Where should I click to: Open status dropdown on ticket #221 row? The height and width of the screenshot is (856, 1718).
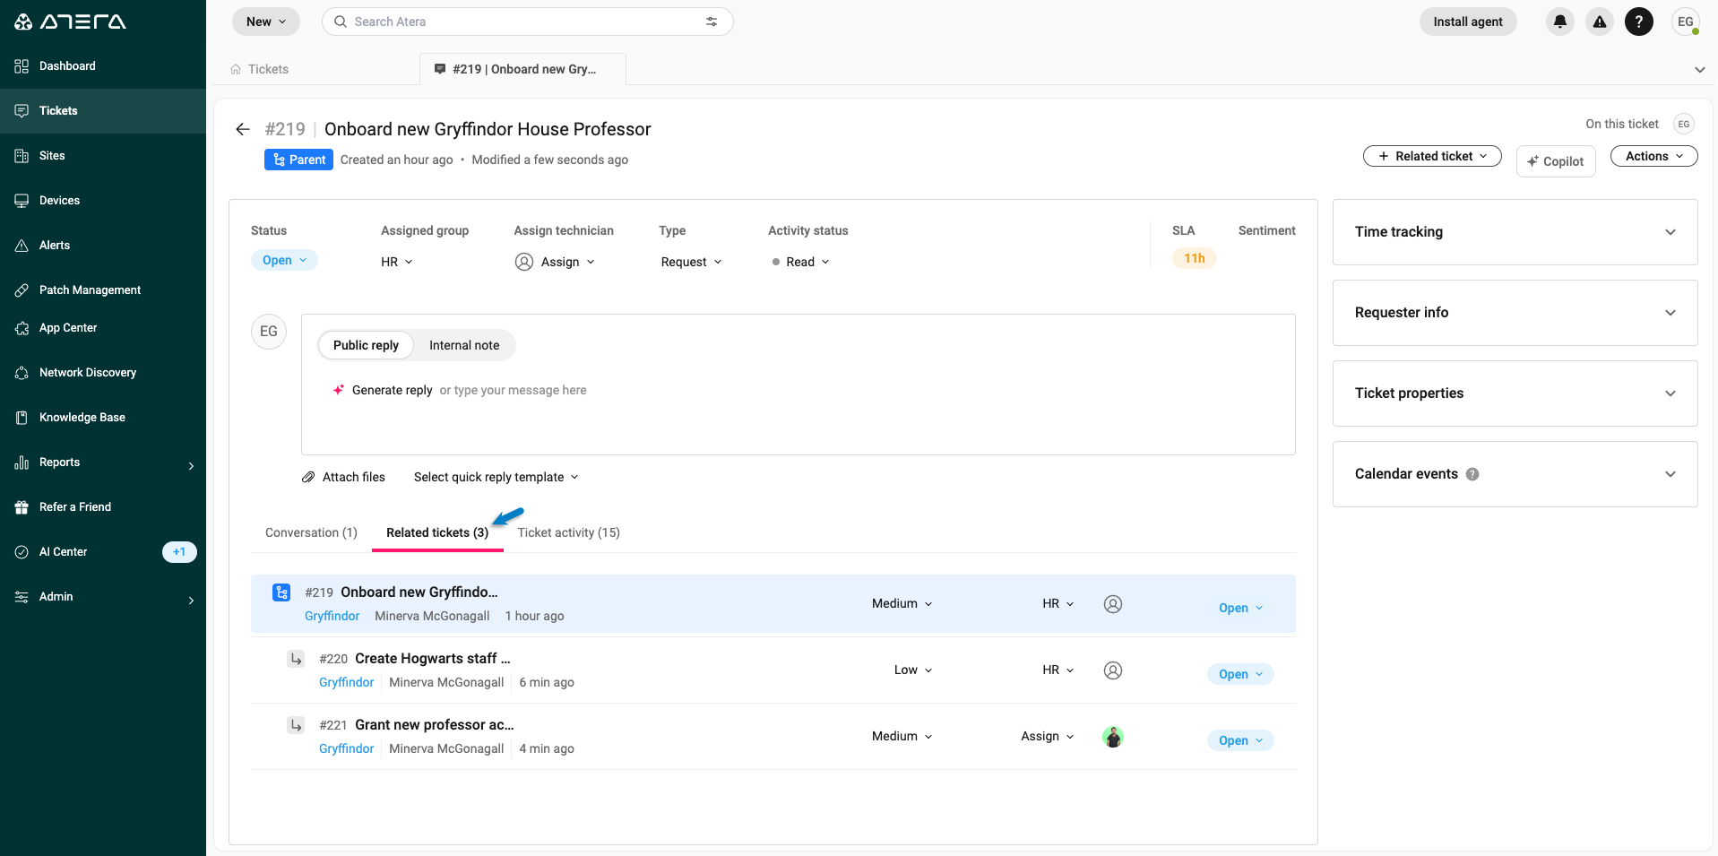1240,740
